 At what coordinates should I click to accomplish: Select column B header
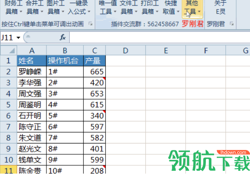pyautogui.click(x=65, y=51)
